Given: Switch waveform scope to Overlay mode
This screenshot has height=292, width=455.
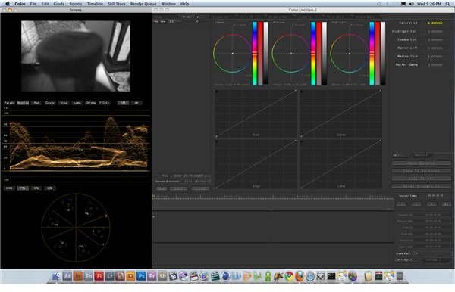Looking at the screenshot, I should pos(23,103).
